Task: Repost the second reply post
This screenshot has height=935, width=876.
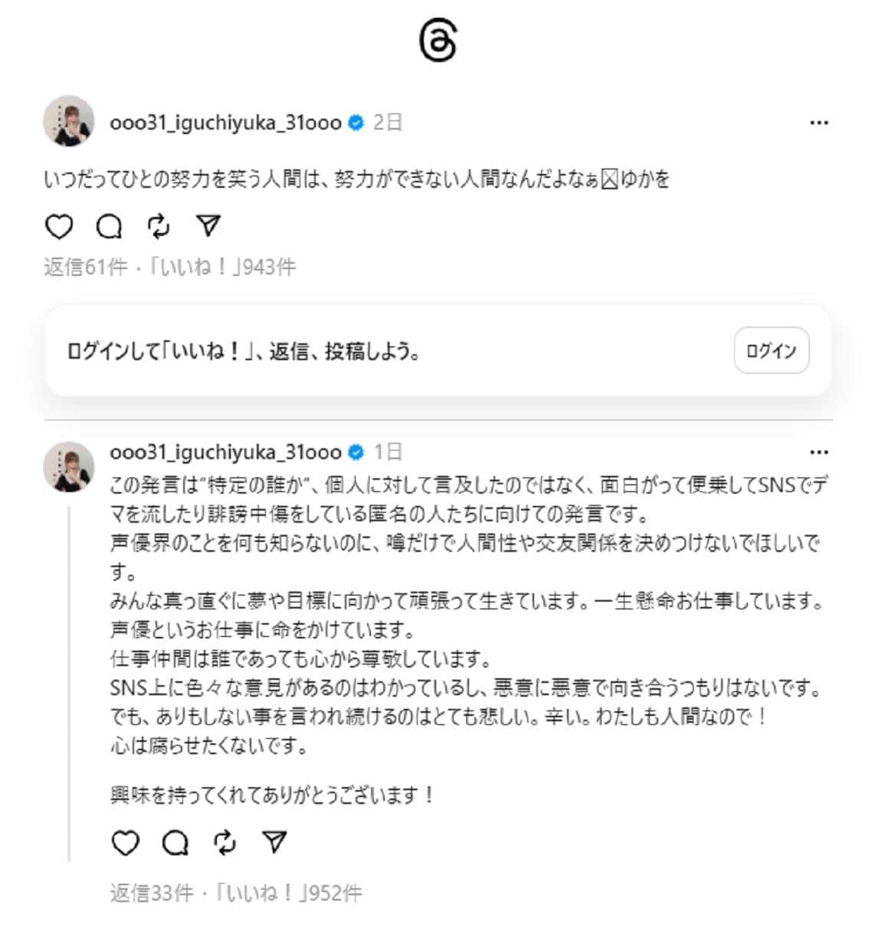Action: [x=225, y=843]
